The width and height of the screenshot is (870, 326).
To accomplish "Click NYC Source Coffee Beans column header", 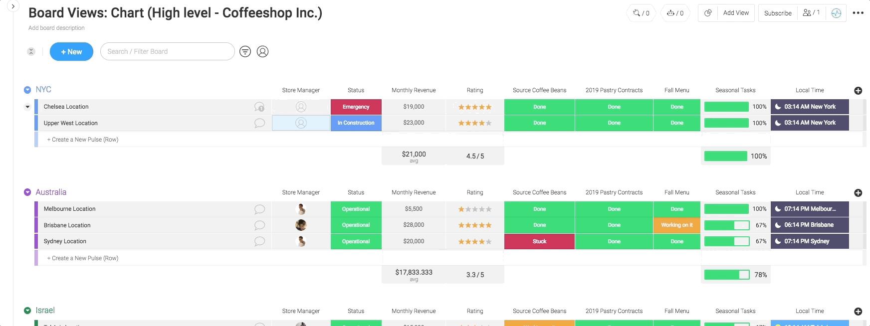I will coord(539,90).
